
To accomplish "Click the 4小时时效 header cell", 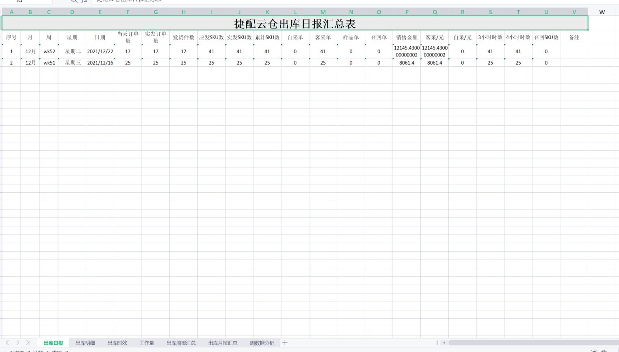I will (x=518, y=37).
